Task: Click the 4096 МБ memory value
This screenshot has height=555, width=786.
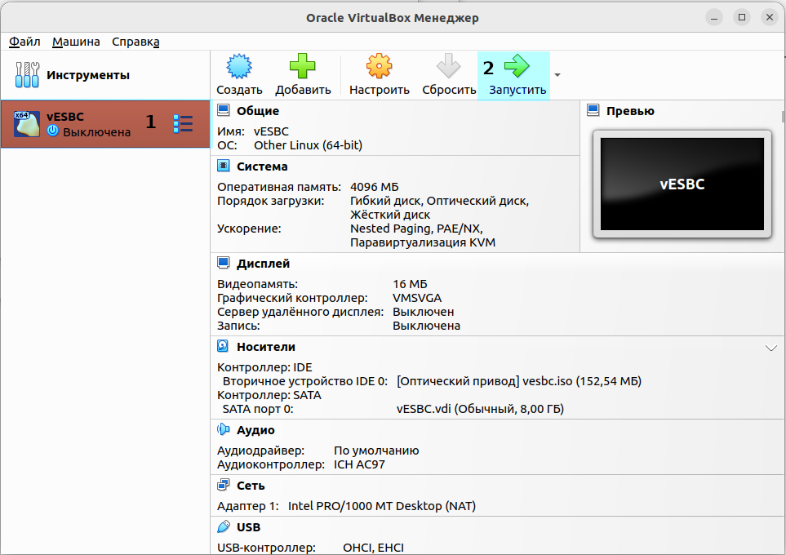Action: 375,187
